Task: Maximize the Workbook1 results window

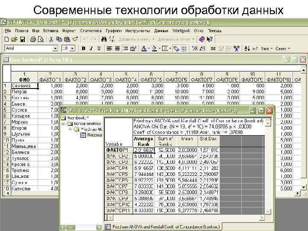Action: (x=261, y=110)
